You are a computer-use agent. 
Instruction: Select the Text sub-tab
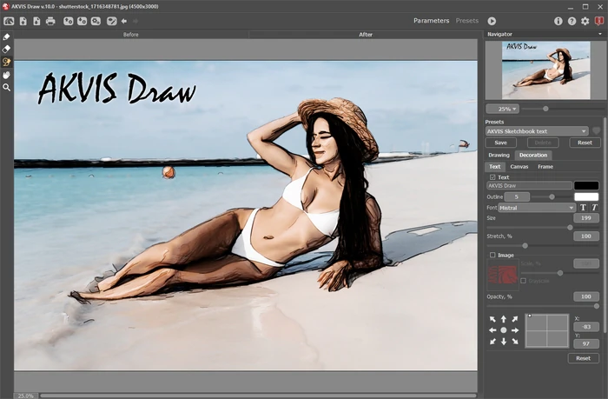[495, 167]
